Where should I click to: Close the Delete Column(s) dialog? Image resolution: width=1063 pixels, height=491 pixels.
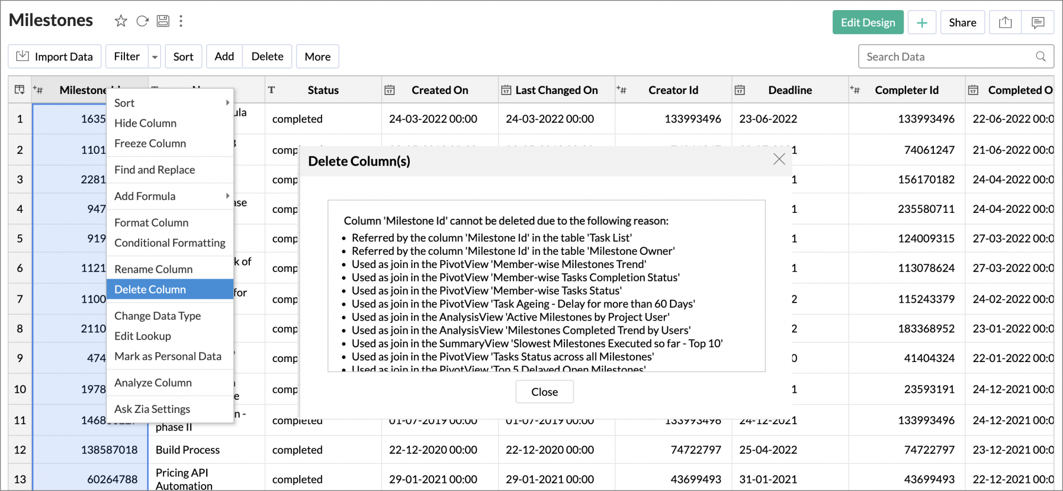pos(779,159)
